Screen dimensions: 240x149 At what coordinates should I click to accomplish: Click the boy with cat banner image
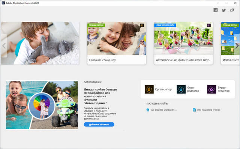click(x=40, y=43)
